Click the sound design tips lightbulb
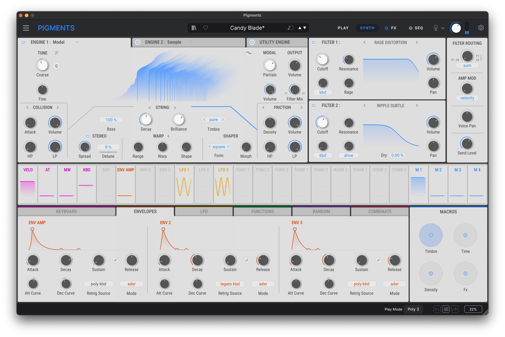Screen dimensions: 505x337 (436, 28)
